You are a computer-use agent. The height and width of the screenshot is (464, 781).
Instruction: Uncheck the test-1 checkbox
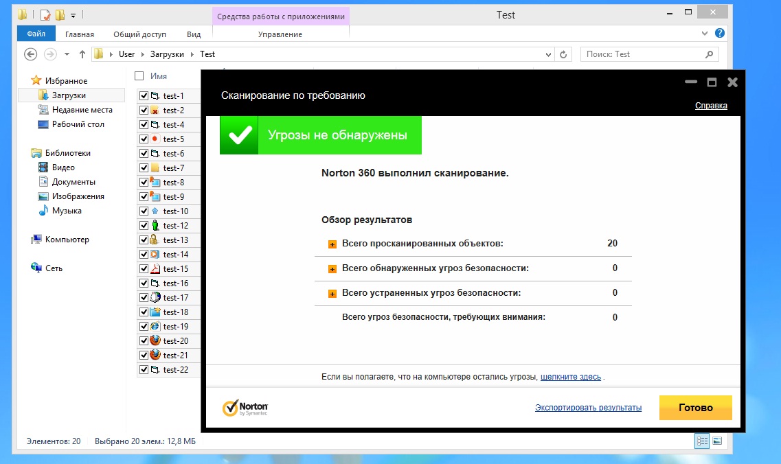coord(144,95)
